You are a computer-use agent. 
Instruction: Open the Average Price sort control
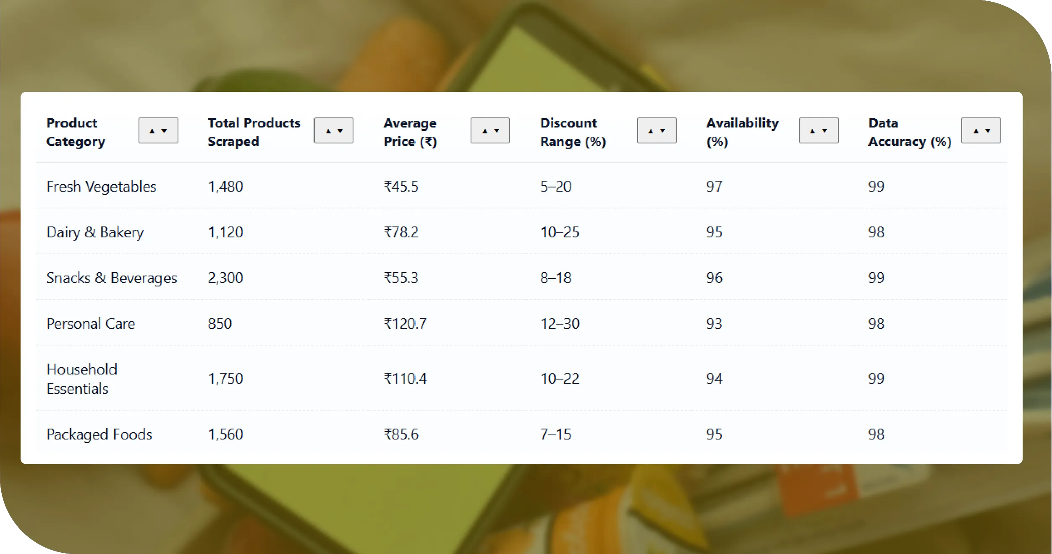tap(490, 130)
